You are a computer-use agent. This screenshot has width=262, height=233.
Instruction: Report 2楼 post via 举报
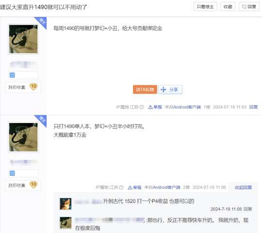(135, 187)
